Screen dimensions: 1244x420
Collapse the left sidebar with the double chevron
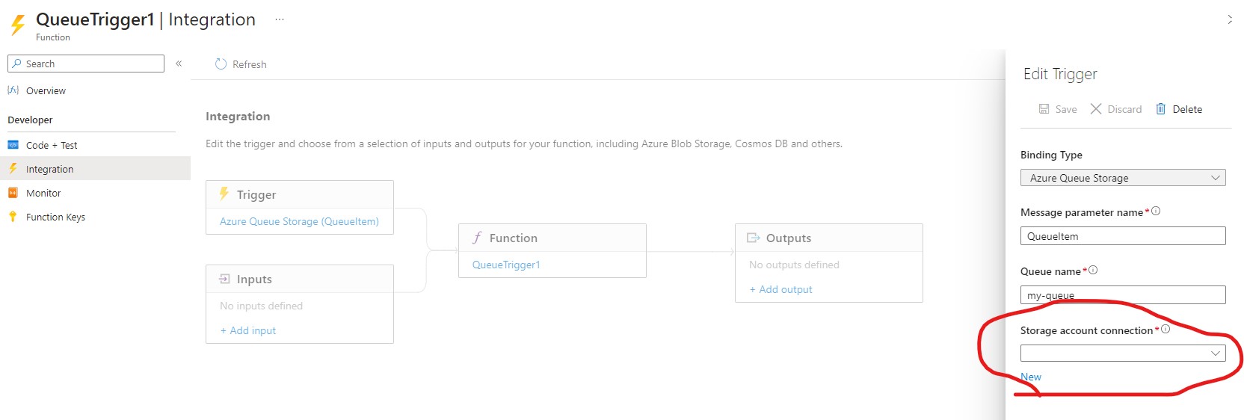pyautogui.click(x=179, y=64)
